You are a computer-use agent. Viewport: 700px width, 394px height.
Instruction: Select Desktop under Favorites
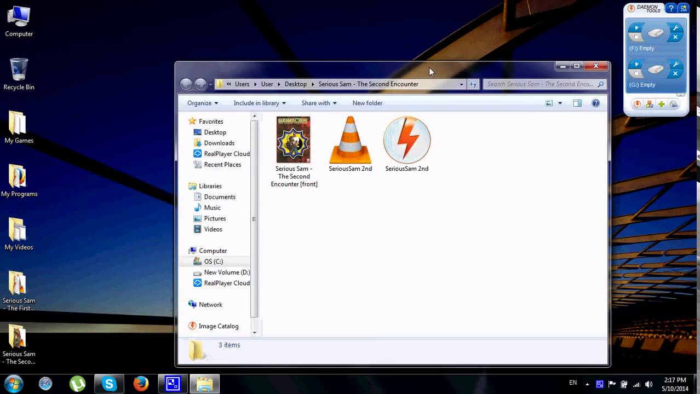[x=215, y=132]
